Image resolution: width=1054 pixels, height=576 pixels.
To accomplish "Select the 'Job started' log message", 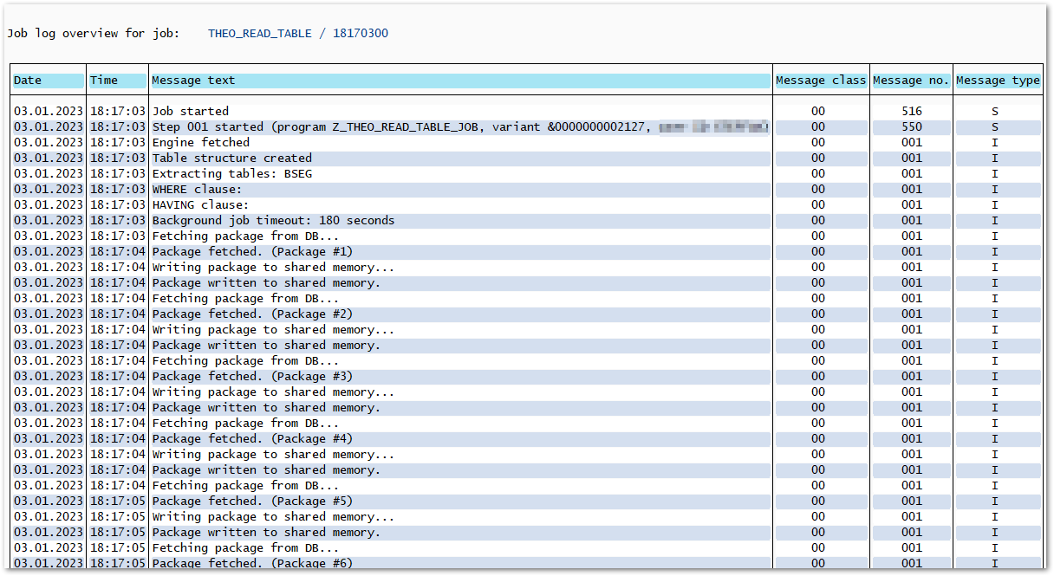I will (x=191, y=111).
